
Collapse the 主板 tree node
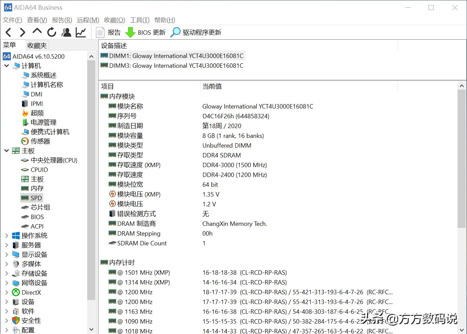coord(6,151)
